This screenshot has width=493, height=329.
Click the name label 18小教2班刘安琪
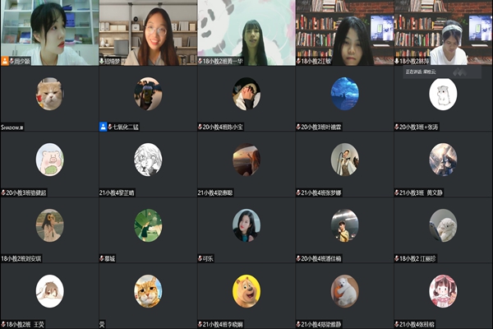(21, 258)
